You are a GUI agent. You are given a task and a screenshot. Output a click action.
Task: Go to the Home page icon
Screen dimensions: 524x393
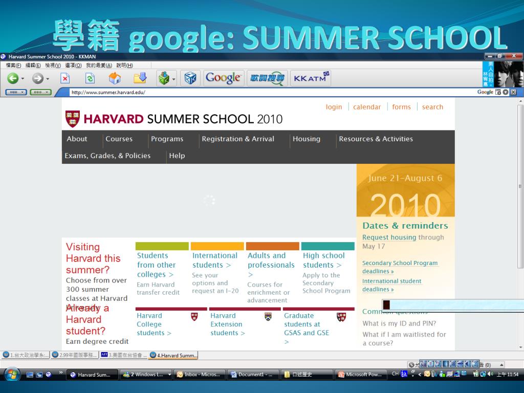point(115,78)
